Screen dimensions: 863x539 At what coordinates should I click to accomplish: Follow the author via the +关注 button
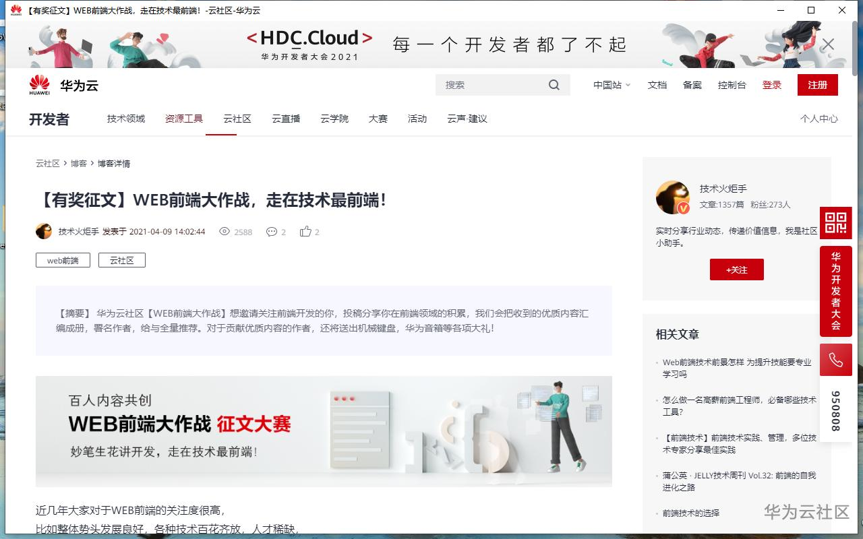pos(736,269)
